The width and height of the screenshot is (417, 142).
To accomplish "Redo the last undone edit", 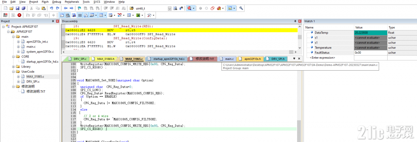I will pos(57,8).
